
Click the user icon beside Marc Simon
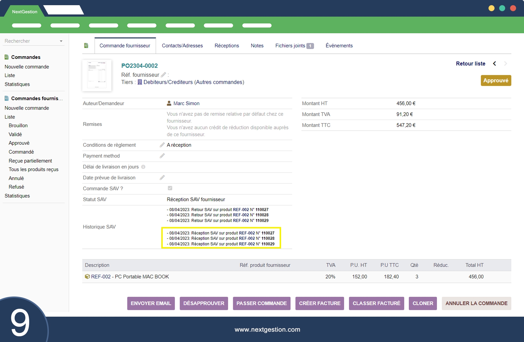tap(169, 103)
